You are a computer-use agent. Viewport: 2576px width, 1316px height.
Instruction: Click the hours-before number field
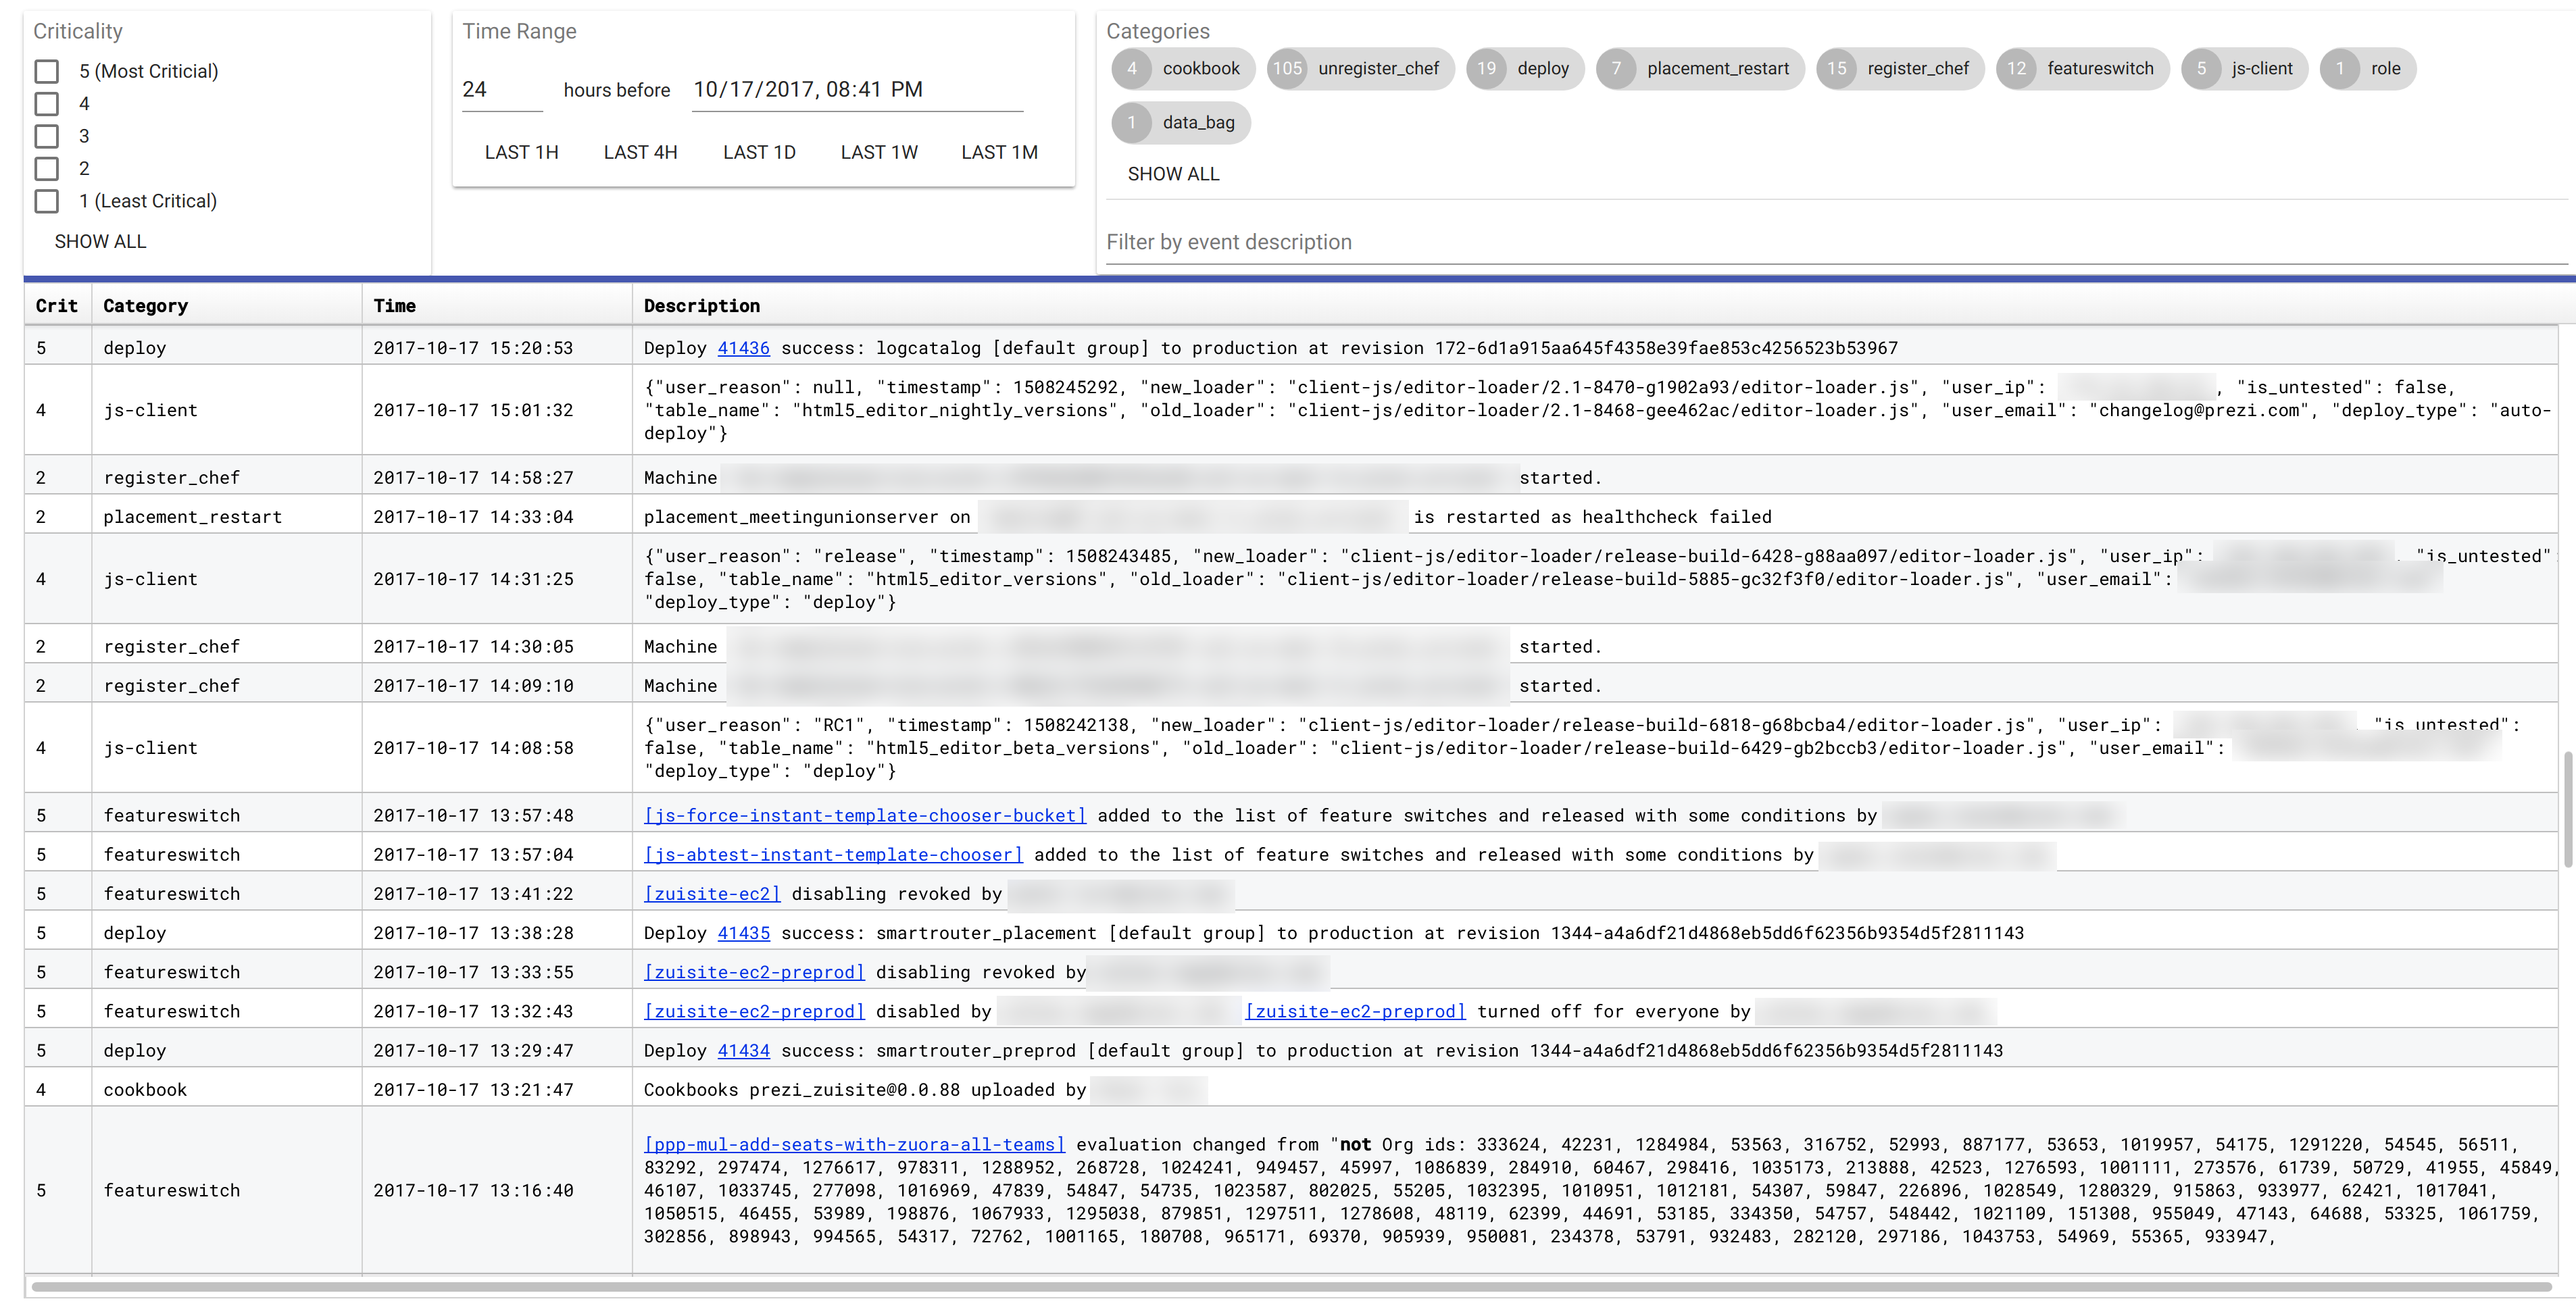500,90
